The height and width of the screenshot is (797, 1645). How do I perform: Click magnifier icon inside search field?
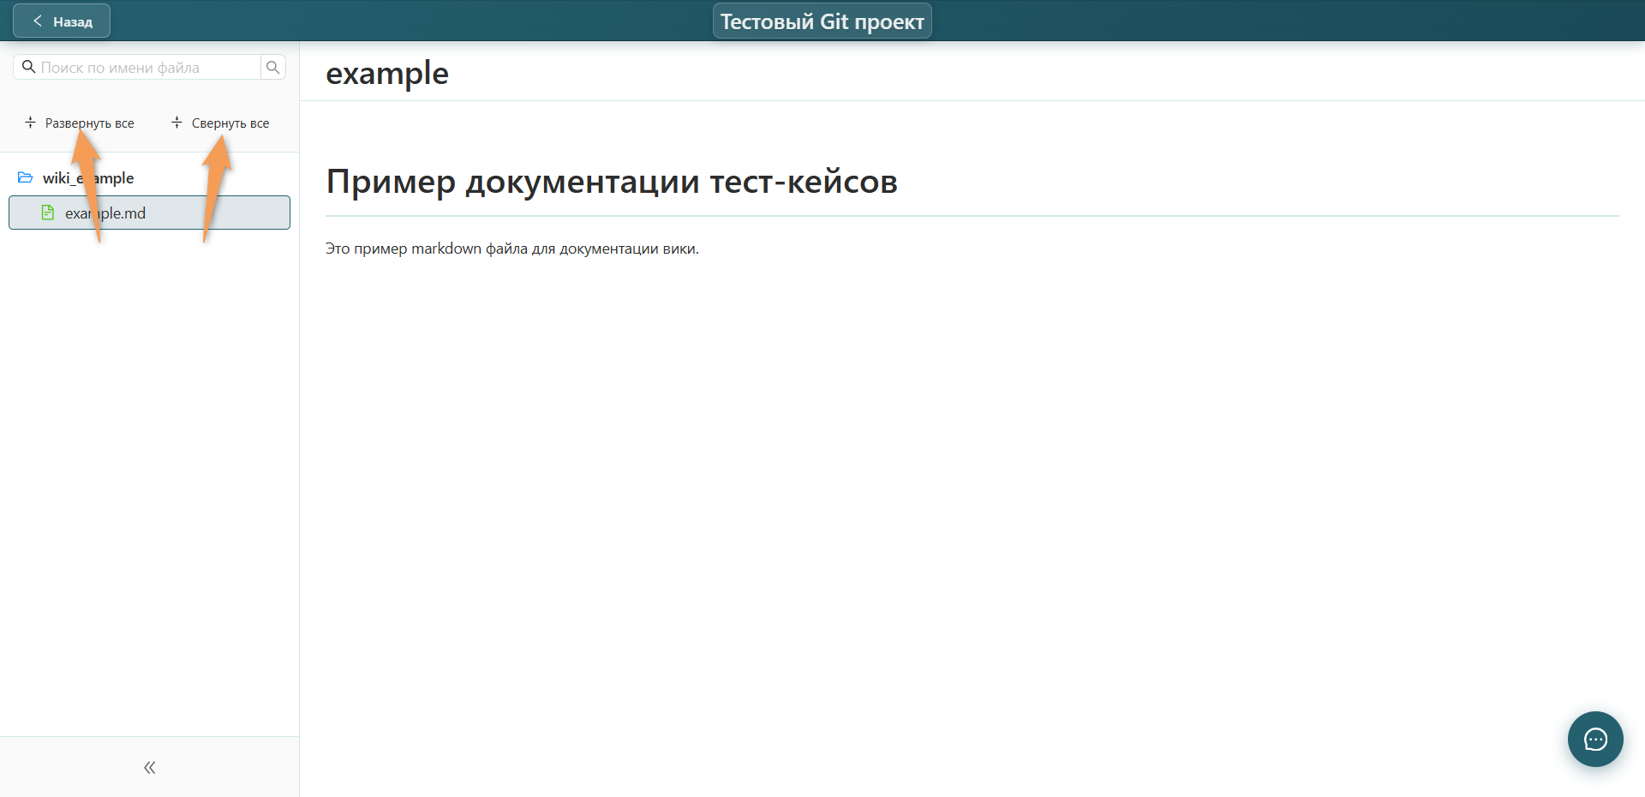(28, 67)
